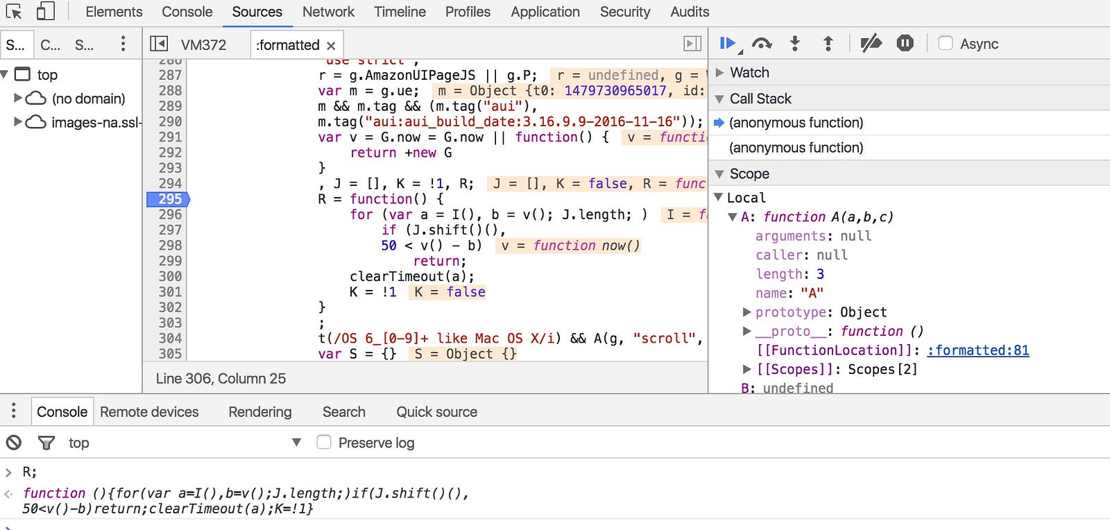Expand the Watch section
Viewport: 1110px width, 530px height.
coord(719,72)
